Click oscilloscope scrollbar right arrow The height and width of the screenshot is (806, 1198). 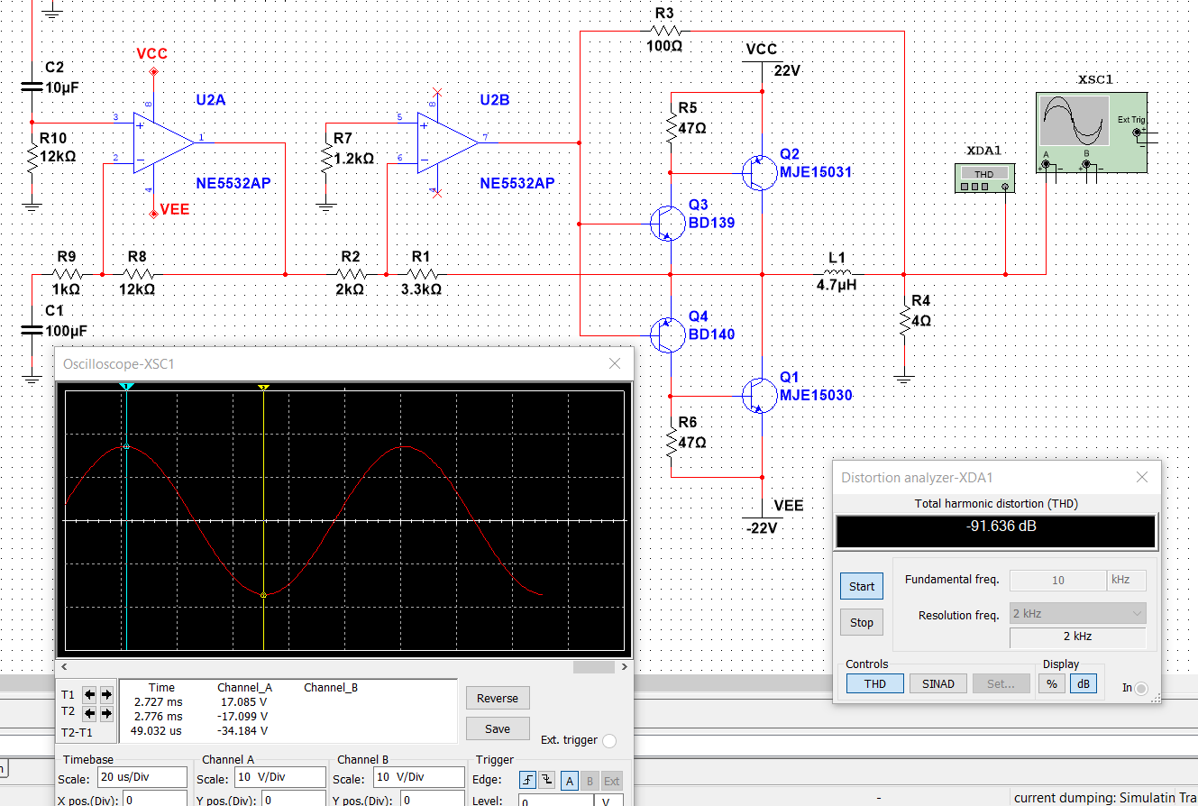pos(626,667)
